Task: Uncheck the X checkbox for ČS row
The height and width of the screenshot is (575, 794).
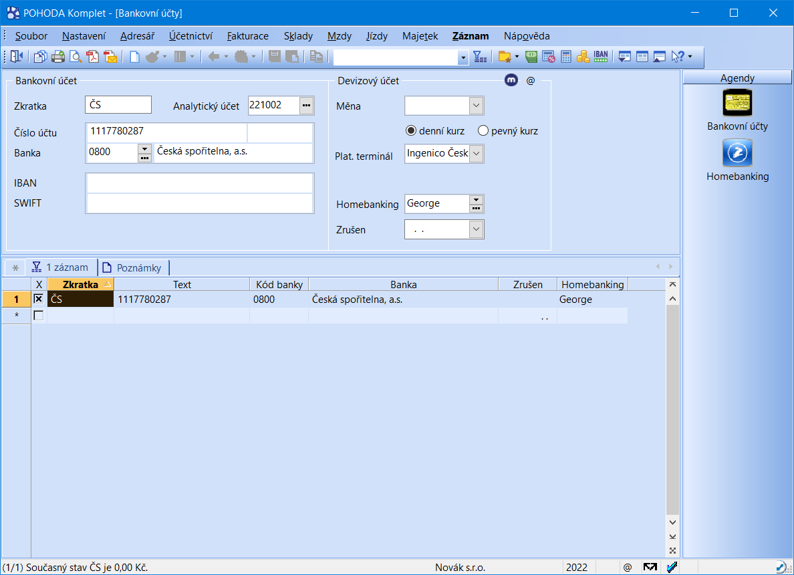Action: click(39, 300)
